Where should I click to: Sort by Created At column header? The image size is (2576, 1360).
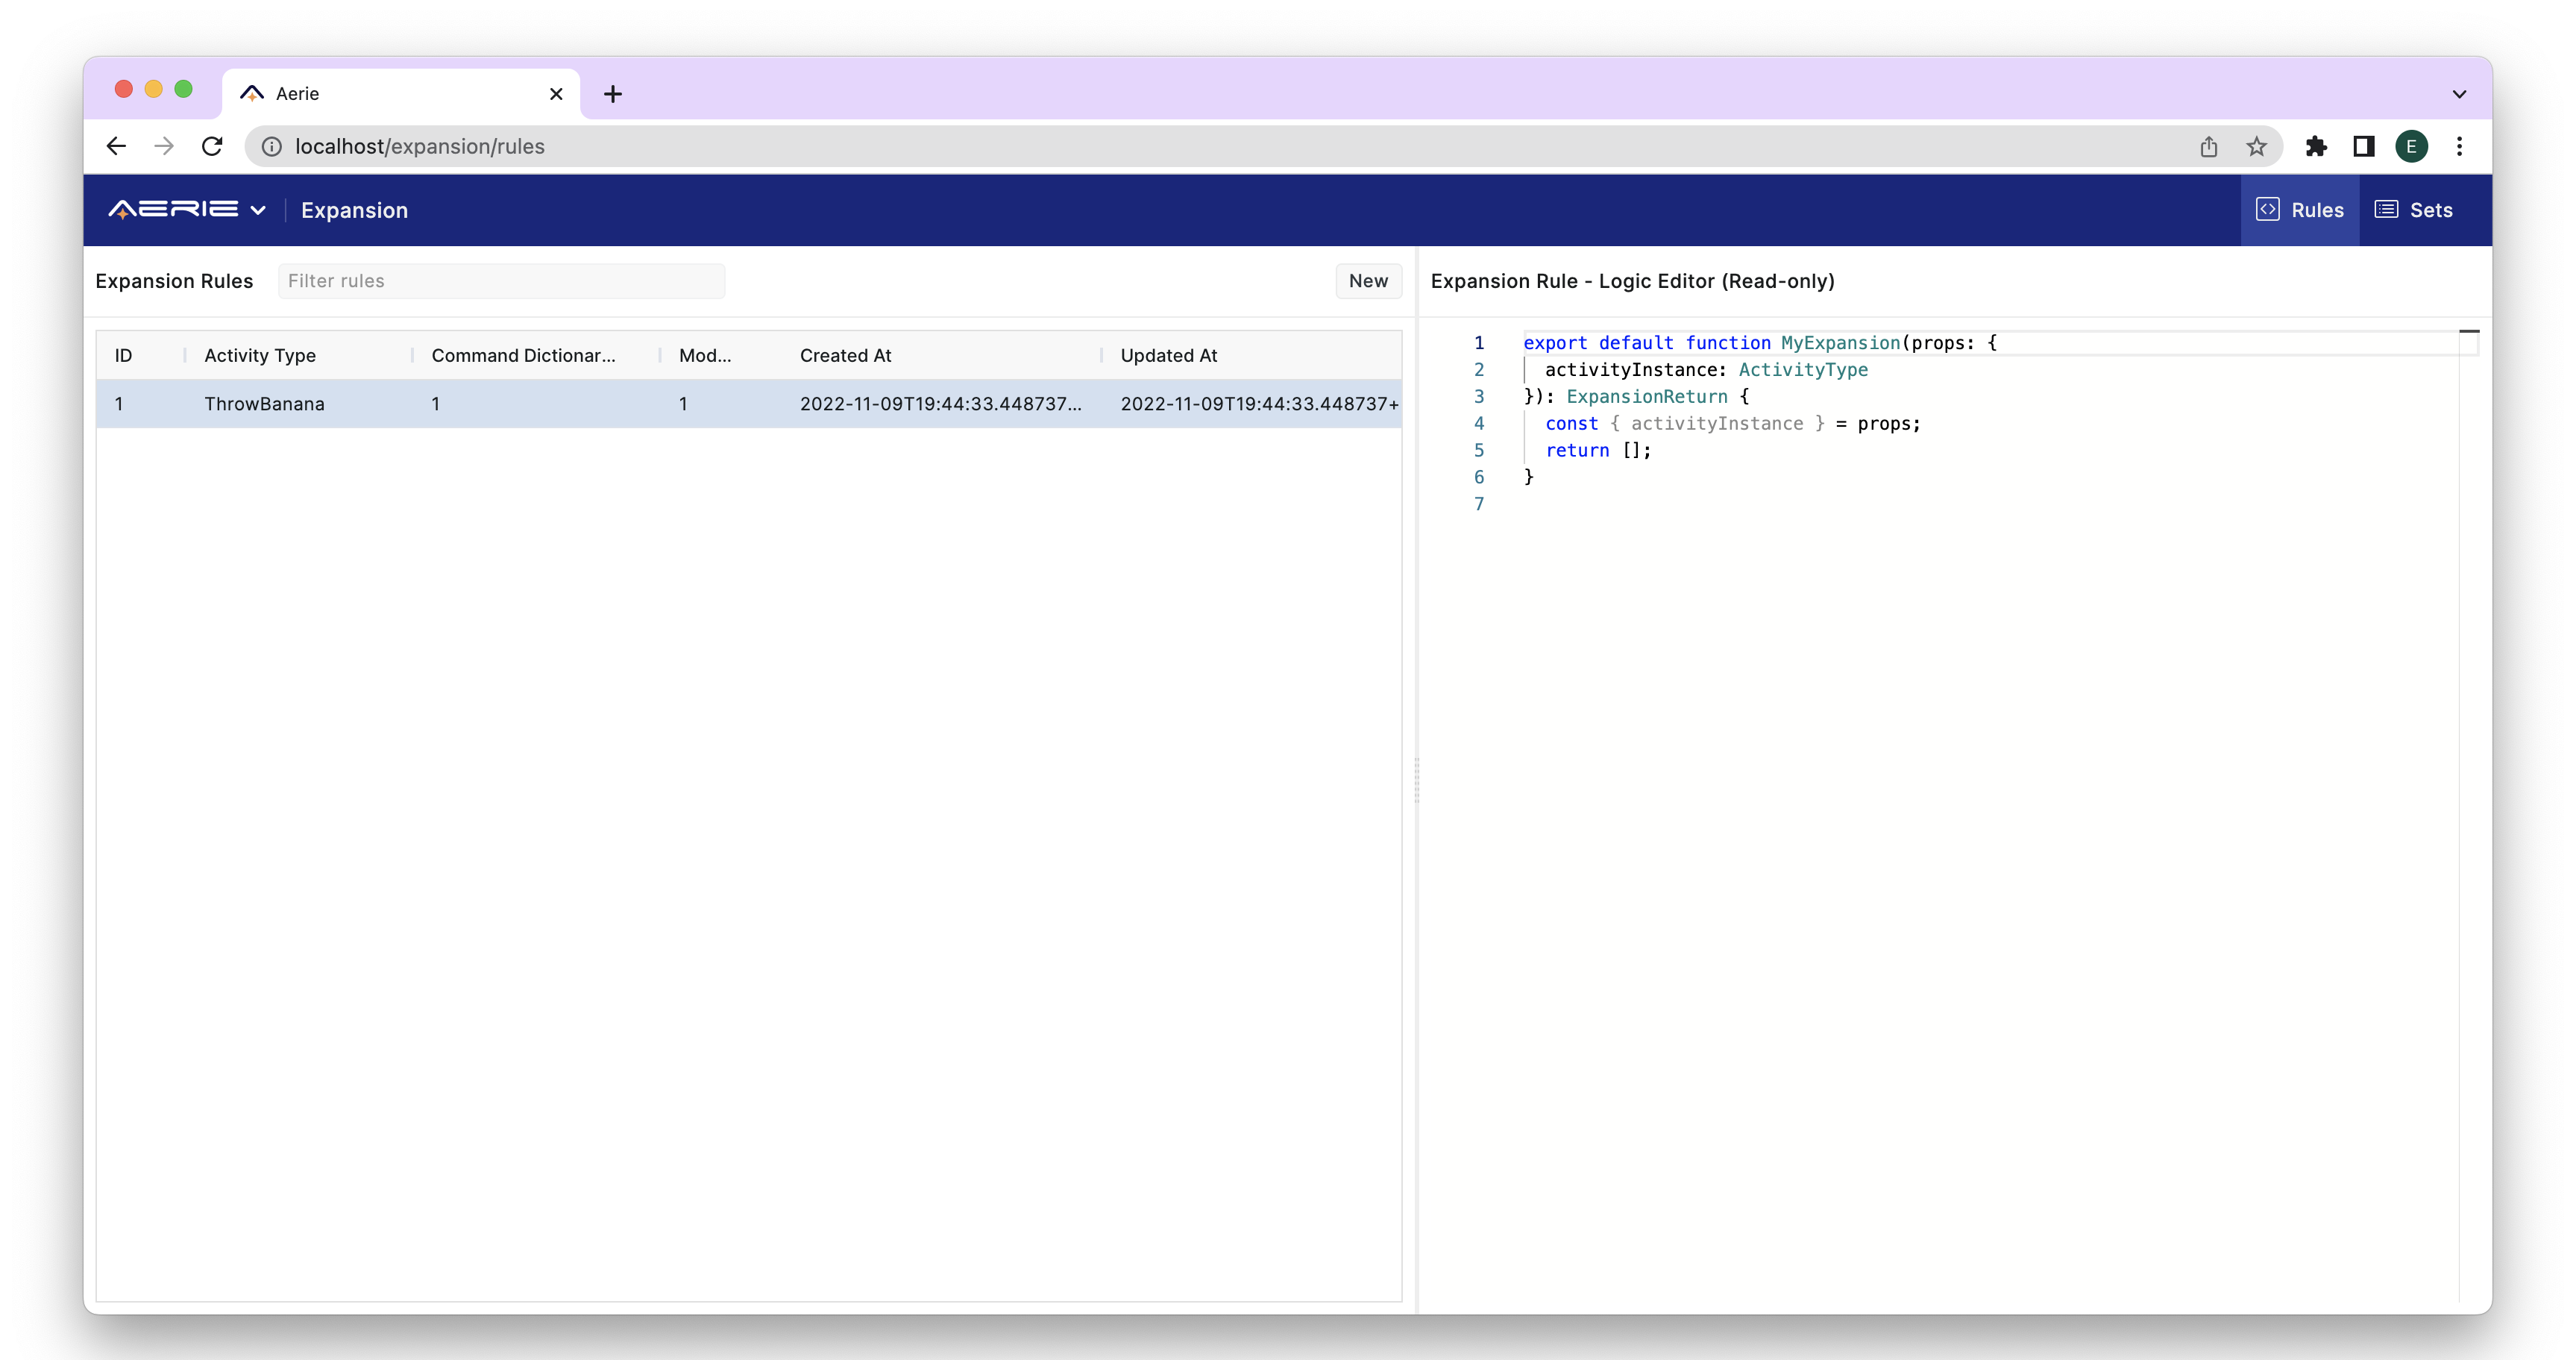845,355
